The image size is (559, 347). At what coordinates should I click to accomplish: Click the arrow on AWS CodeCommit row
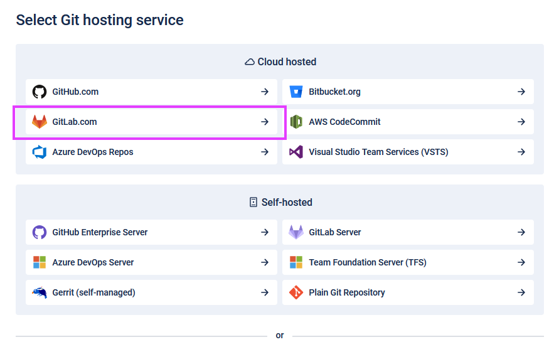click(521, 122)
